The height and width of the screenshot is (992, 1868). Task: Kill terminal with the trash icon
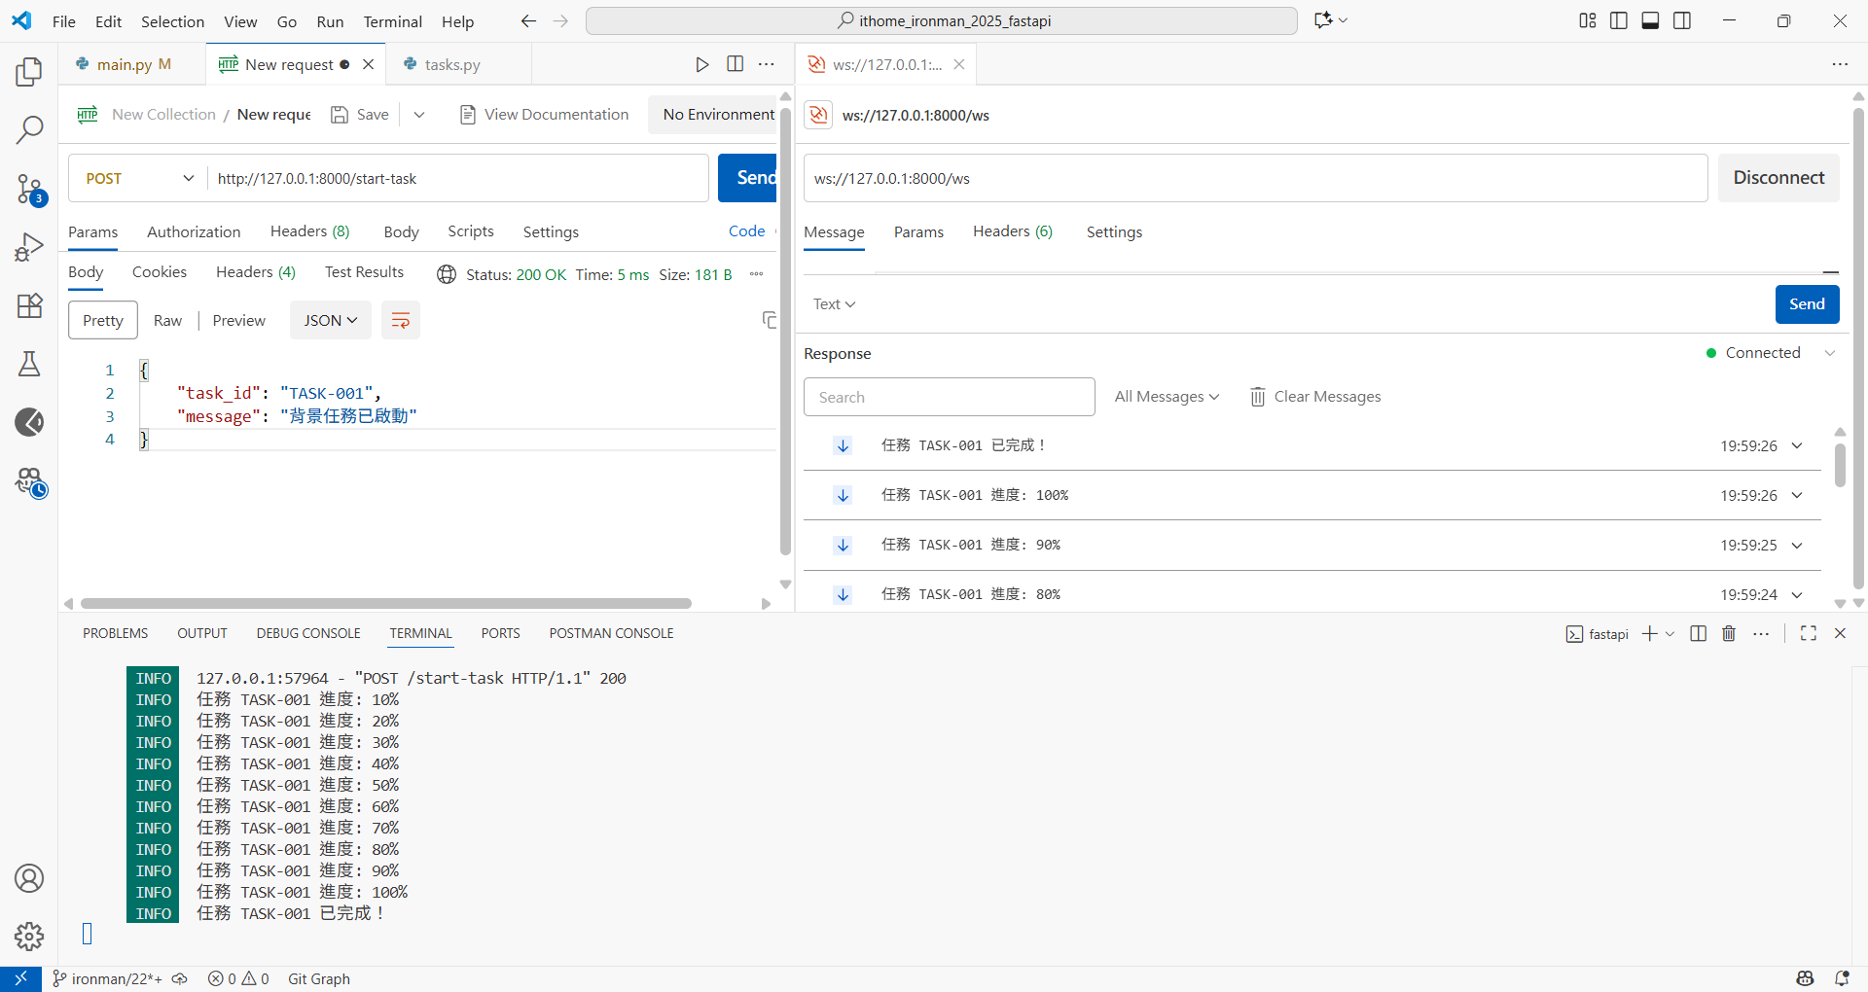(1728, 634)
